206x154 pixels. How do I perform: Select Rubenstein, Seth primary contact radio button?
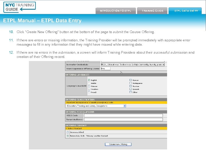[68, 136]
